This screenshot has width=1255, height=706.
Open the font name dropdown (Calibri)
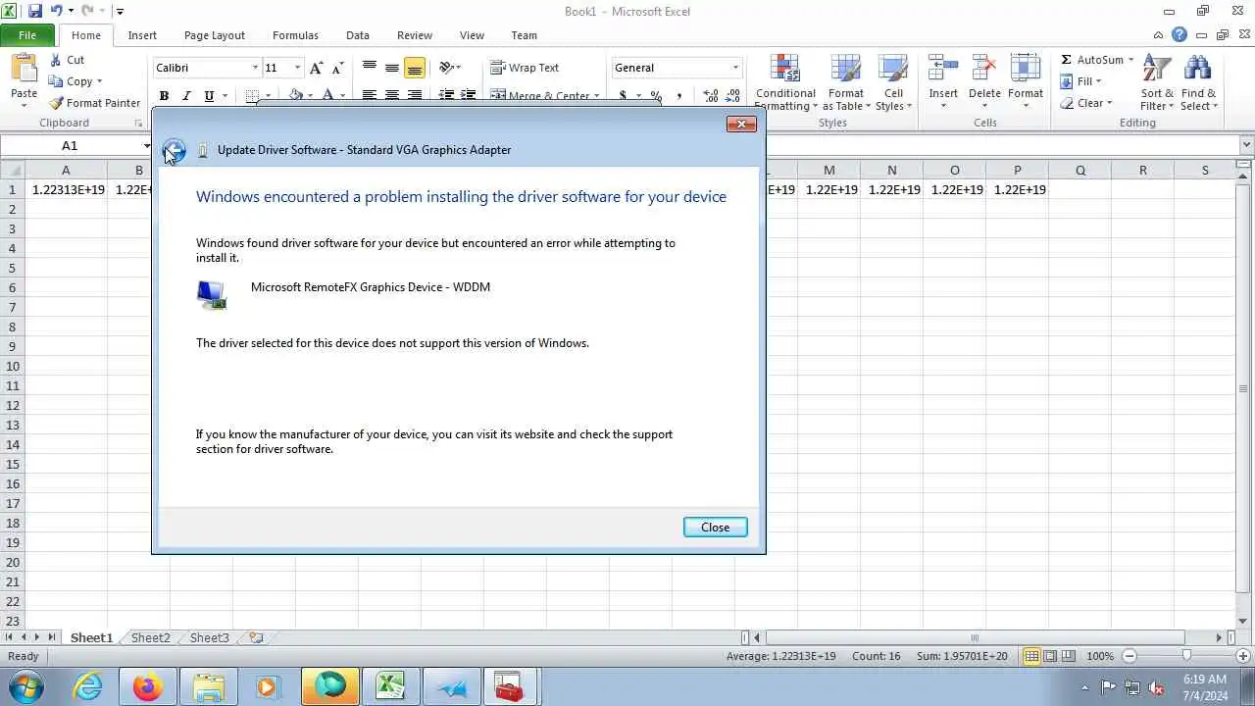click(256, 68)
